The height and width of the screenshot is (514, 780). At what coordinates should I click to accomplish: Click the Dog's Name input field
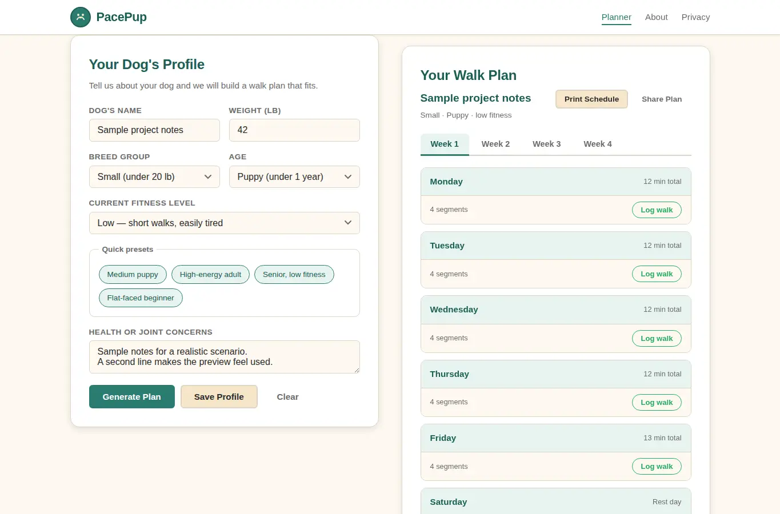click(x=154, y=130)
